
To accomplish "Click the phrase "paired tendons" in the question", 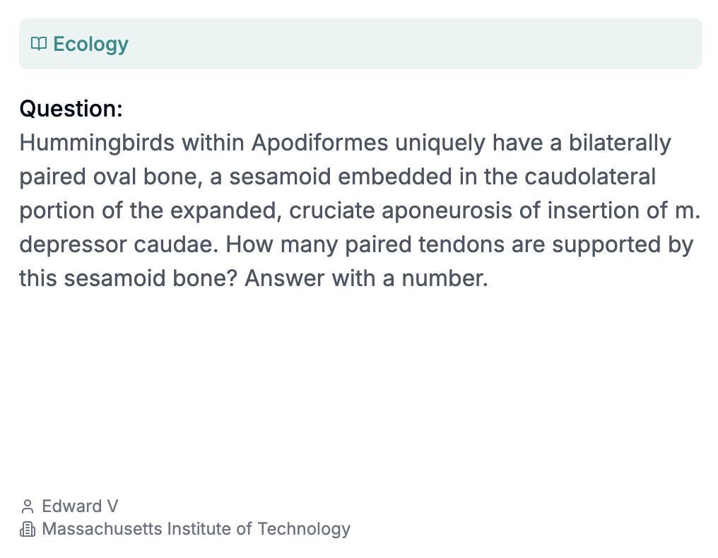I will pyautogui.click(x=414, y=244).
